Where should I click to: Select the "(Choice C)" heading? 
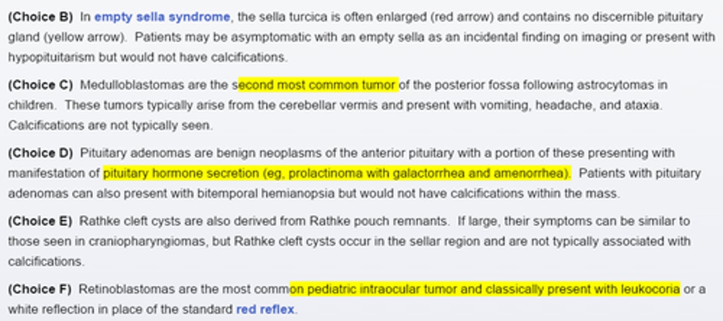tap(40, 85)
